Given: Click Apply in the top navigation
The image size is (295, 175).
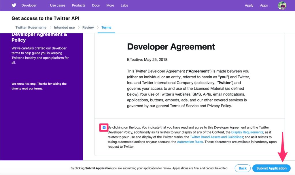Looking at the screenshot, I should [249, 5].
